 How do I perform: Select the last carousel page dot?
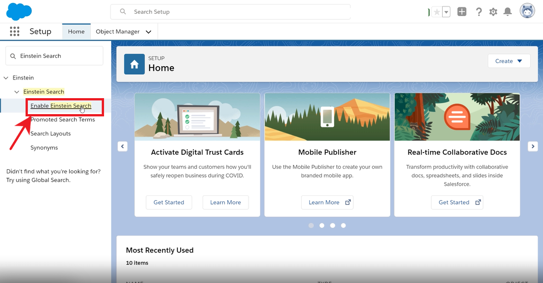pyautogui.click(x=343, y=225)
